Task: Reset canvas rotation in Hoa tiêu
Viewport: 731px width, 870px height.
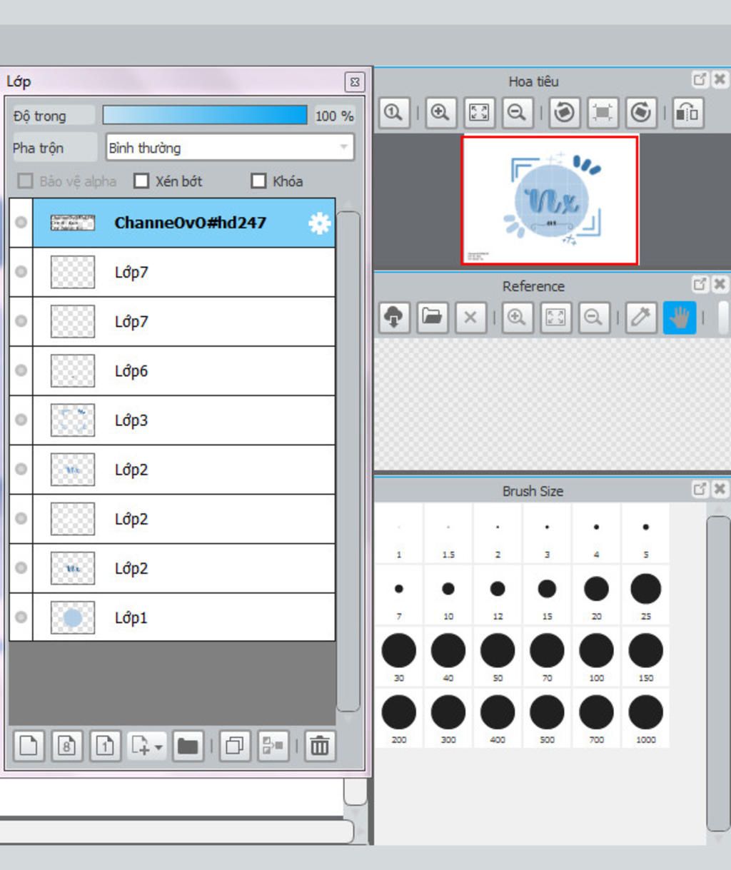Action: (x=603, y=113)
